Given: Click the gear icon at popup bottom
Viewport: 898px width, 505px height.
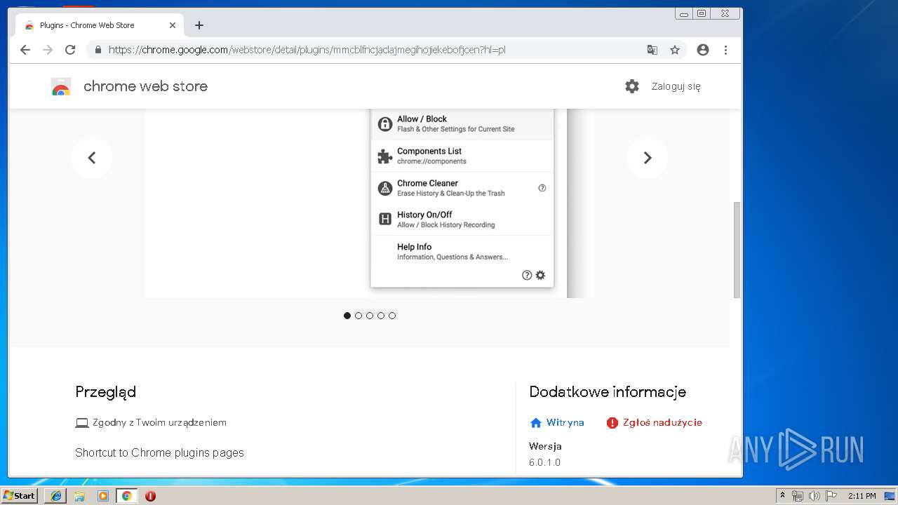Looking at the screenshot, I should (x=540, y=276).
